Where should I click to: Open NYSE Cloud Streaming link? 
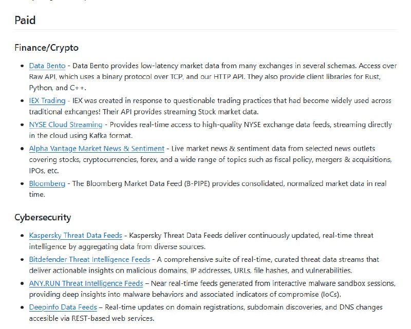pyautogui.click(x=66, y=125)
